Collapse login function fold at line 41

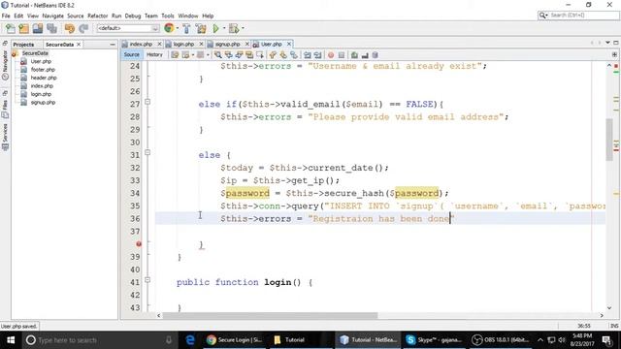point(147,280)
